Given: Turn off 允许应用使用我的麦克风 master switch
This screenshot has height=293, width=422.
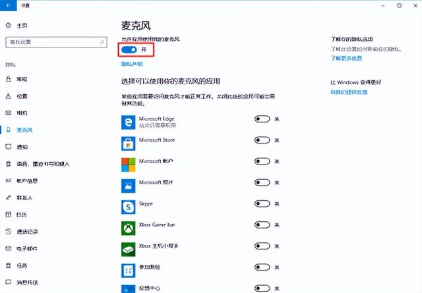Looking at the screenshot, I should coord(129,49).
